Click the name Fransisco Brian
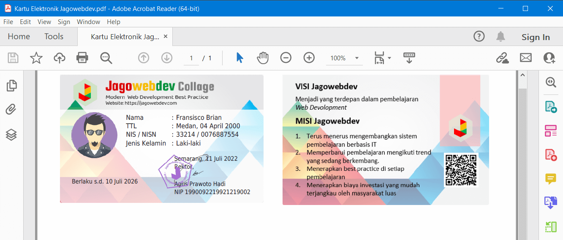563x240 pixels. (199, 118)
